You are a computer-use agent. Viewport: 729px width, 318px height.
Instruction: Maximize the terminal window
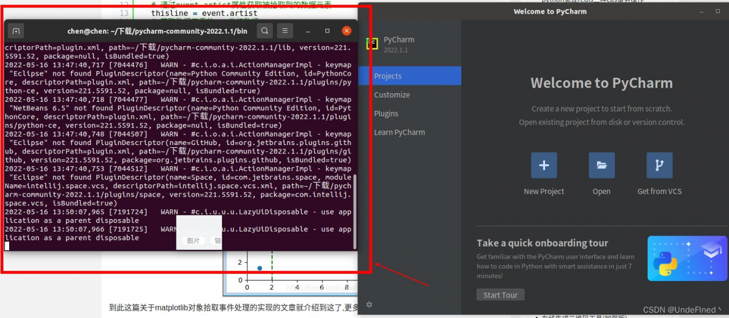(327, 31)
